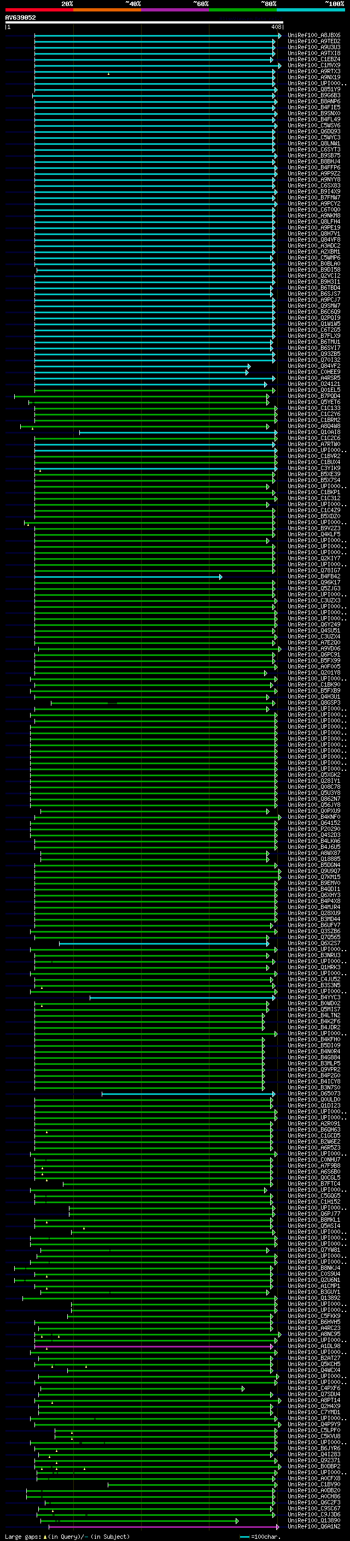Select label UniRef100_B0DBP2
The height and width of the screenshot is (1541, 350).
click(x=313, y=1467)
